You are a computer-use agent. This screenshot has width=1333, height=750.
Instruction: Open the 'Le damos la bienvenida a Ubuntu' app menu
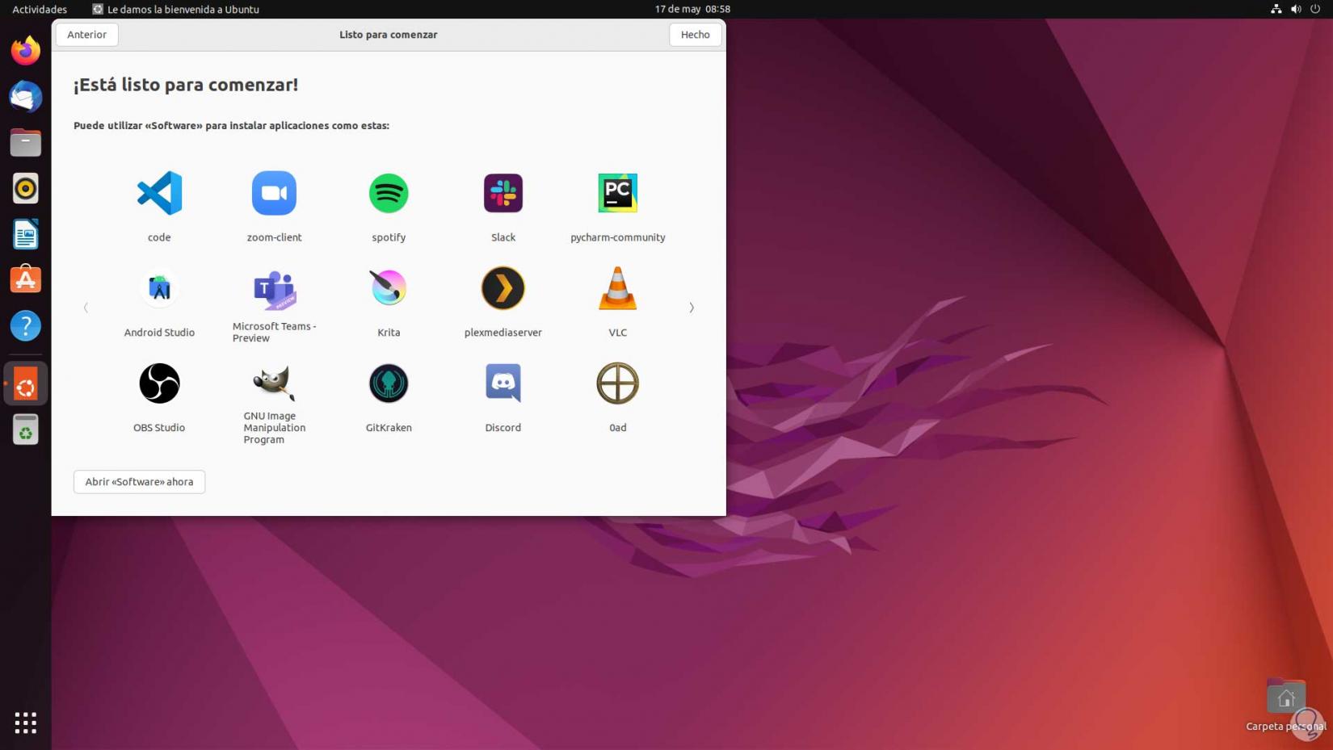[176, 9]
